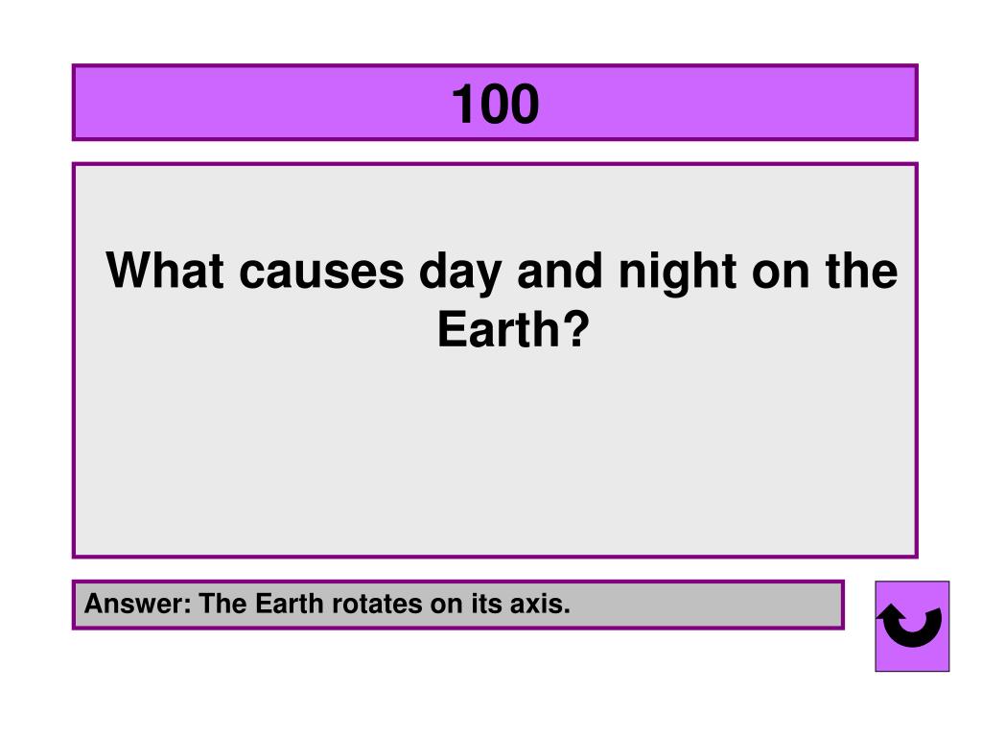
Task: Click the word "night" in the question
Action: pyautogui.click(x=678, y=273)
